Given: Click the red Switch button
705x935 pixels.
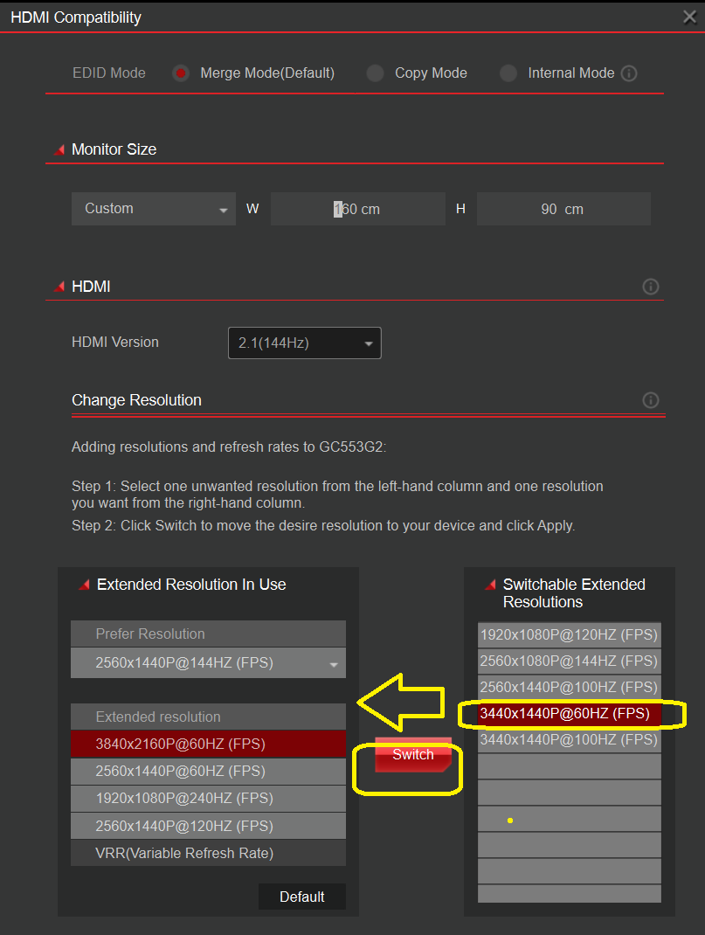Looking at the screenshot, I should (413, 755).
